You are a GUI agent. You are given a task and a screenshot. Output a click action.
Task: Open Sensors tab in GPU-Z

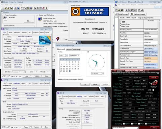(125, 74)
